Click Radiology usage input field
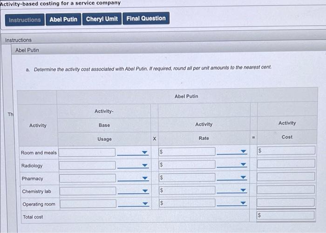326x233 pixels. [88, 165]
